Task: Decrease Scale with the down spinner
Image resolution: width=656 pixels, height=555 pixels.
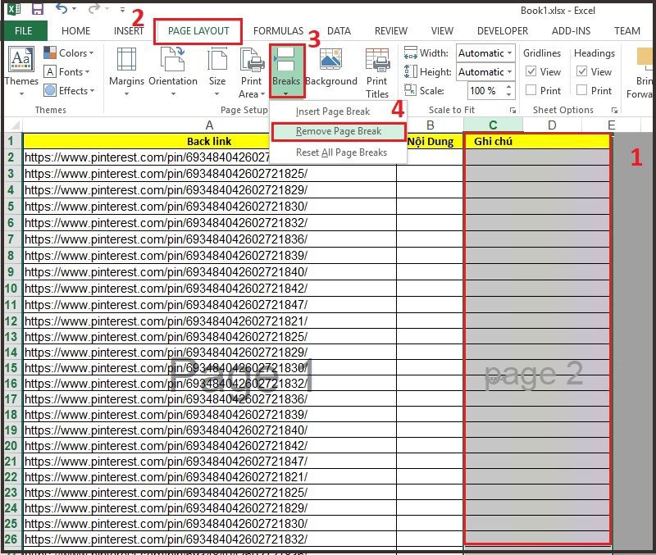Action: (x=508, y=94)
